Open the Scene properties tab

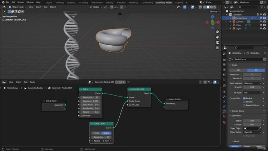pyautogui.click(x=224, y=75)
